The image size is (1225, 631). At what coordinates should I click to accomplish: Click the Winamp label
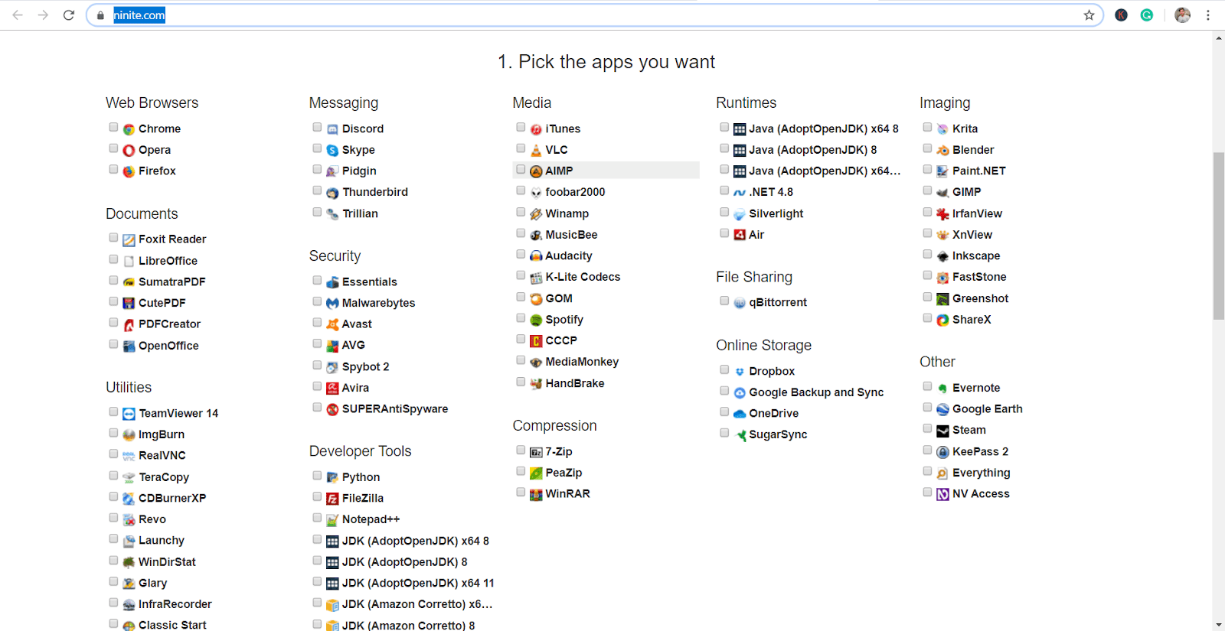[567, 213]
